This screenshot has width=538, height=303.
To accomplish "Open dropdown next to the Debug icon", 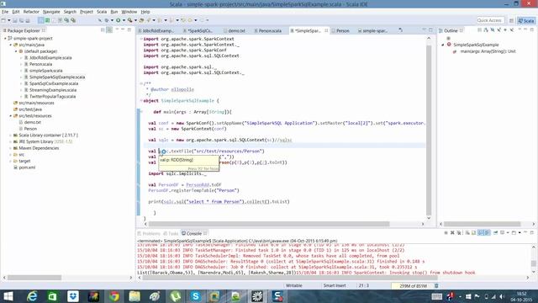I will click(112, 20).
